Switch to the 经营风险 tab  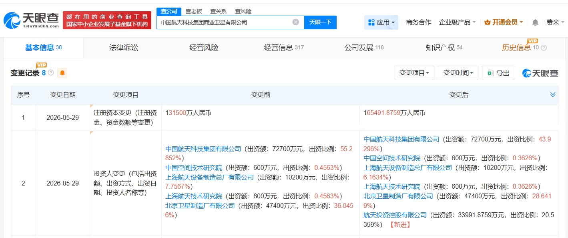coord(204,48)
